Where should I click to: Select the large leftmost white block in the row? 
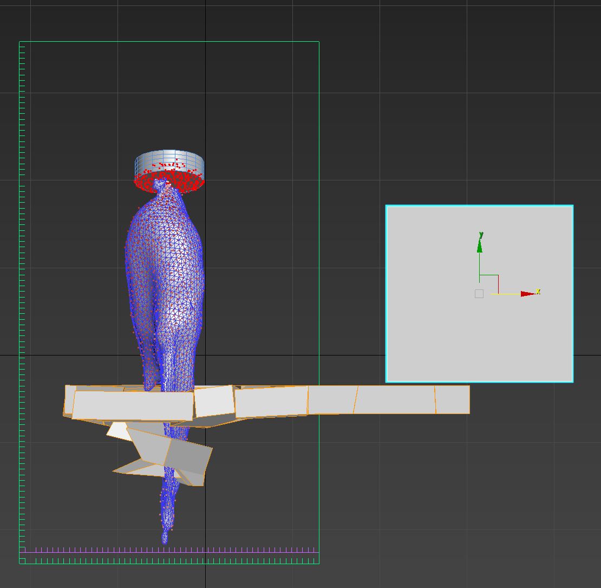pos(133,405)
